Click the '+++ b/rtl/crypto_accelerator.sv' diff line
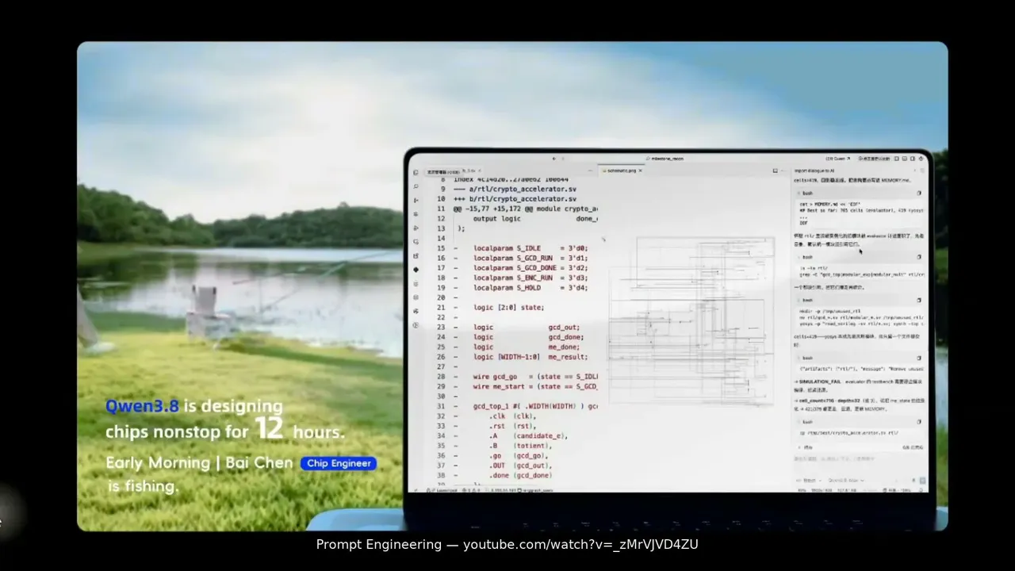Screen dimensions: 1015x571 point(514,199)
